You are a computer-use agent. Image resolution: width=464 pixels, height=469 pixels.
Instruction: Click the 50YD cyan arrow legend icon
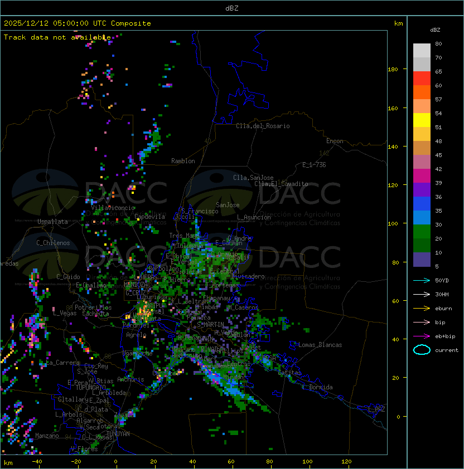(422, 280)
